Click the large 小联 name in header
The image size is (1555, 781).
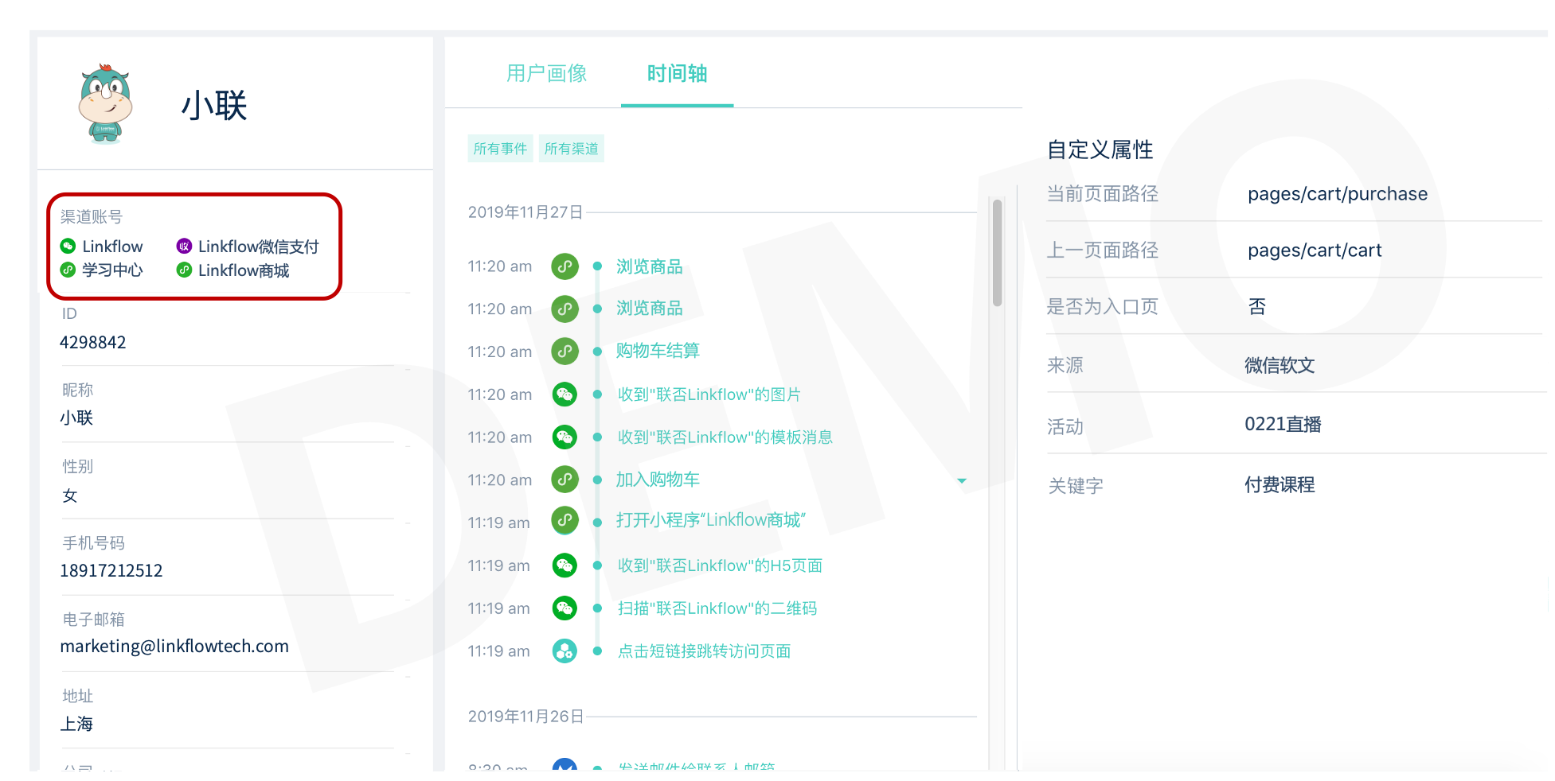click(x=214, y=105)
